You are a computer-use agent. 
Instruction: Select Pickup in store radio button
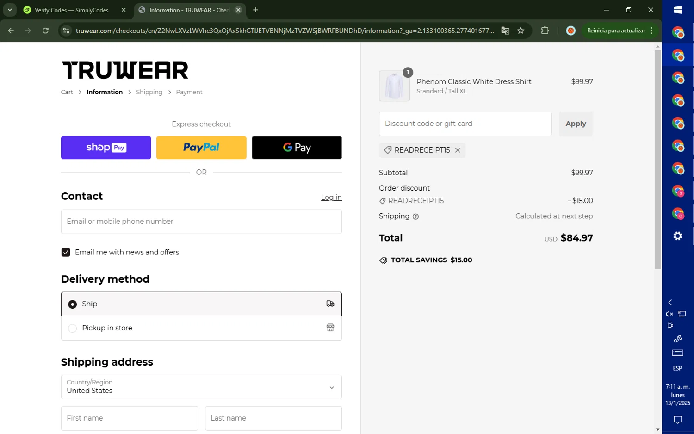(73, 328)
